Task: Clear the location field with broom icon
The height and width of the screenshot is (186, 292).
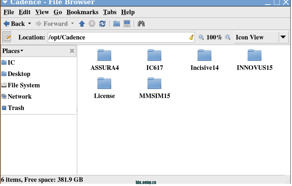Action: click(x=191, y=37)
